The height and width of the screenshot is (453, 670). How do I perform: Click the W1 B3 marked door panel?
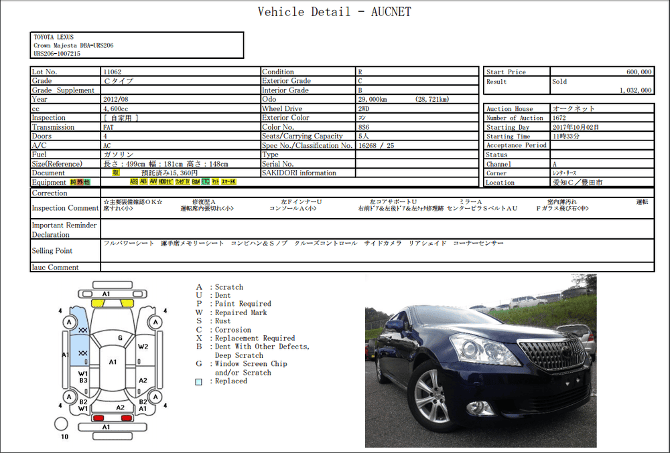tap(84, 377)
